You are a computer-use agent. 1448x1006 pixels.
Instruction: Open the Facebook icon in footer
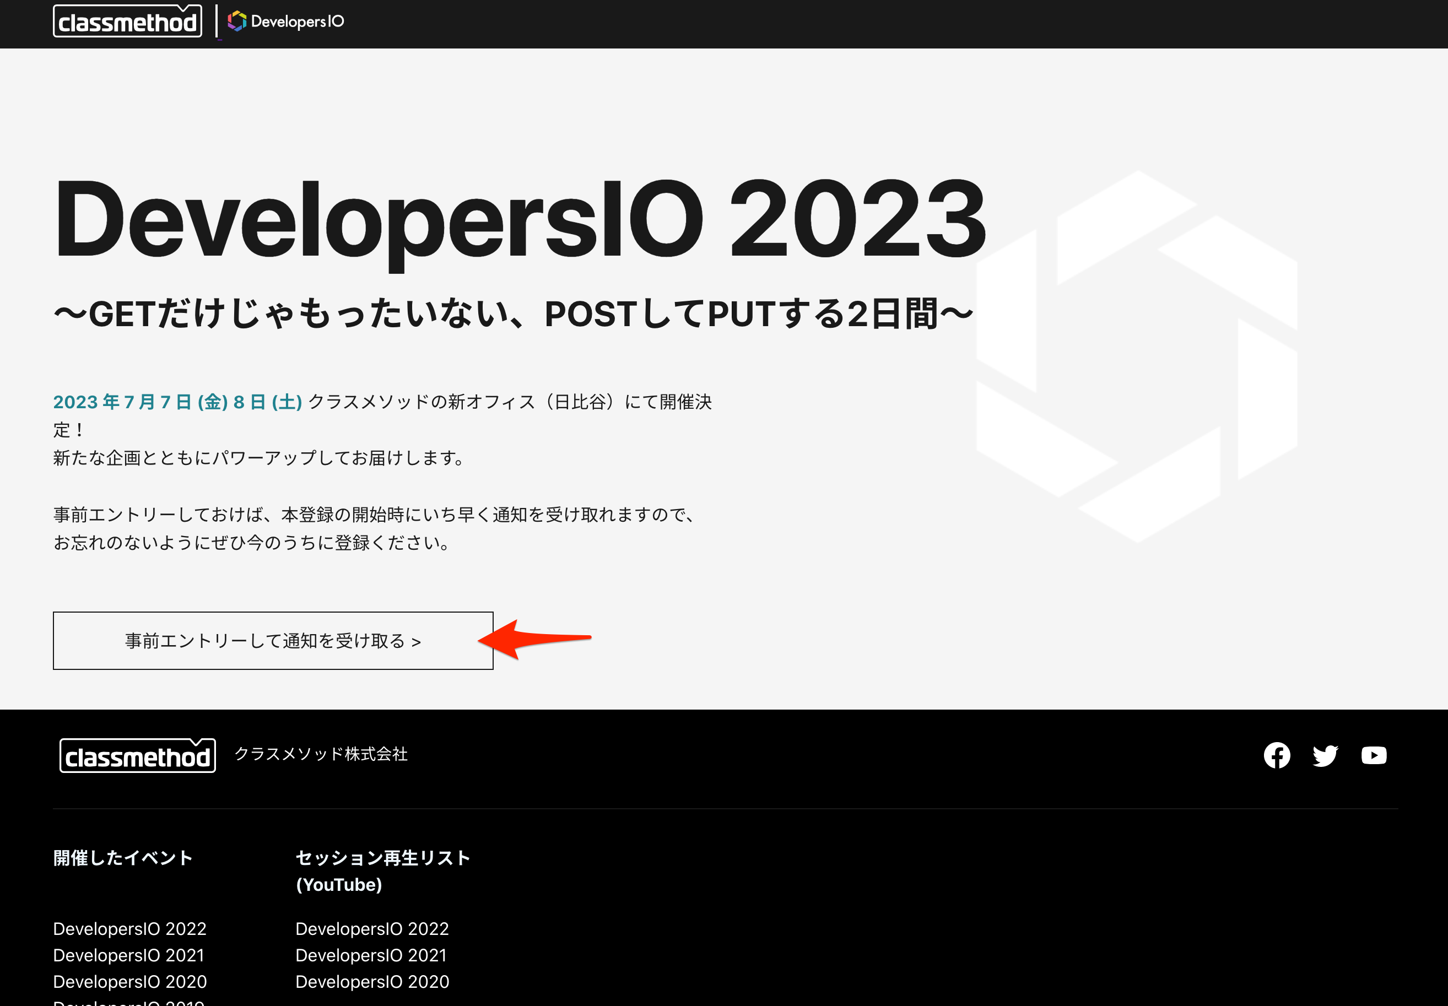tap(1277, 755)
